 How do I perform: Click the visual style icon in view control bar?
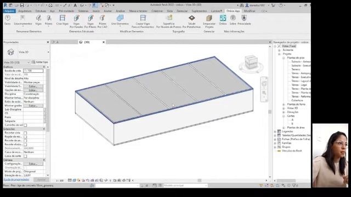[74, 180]
